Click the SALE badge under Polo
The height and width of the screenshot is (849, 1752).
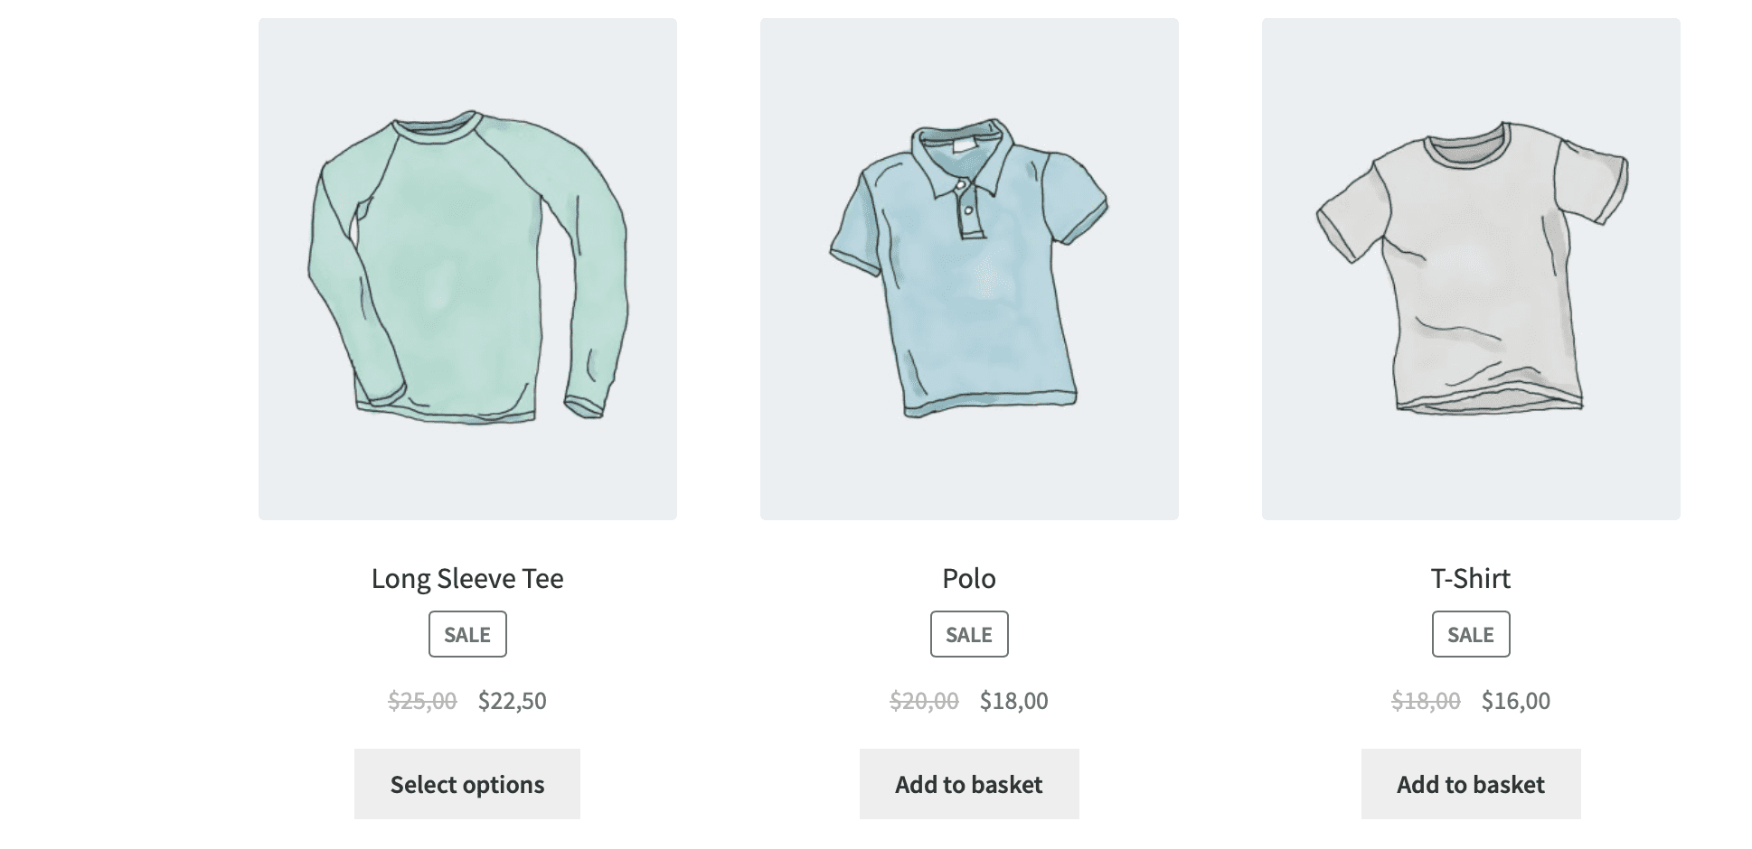click(x=969, y=634)
